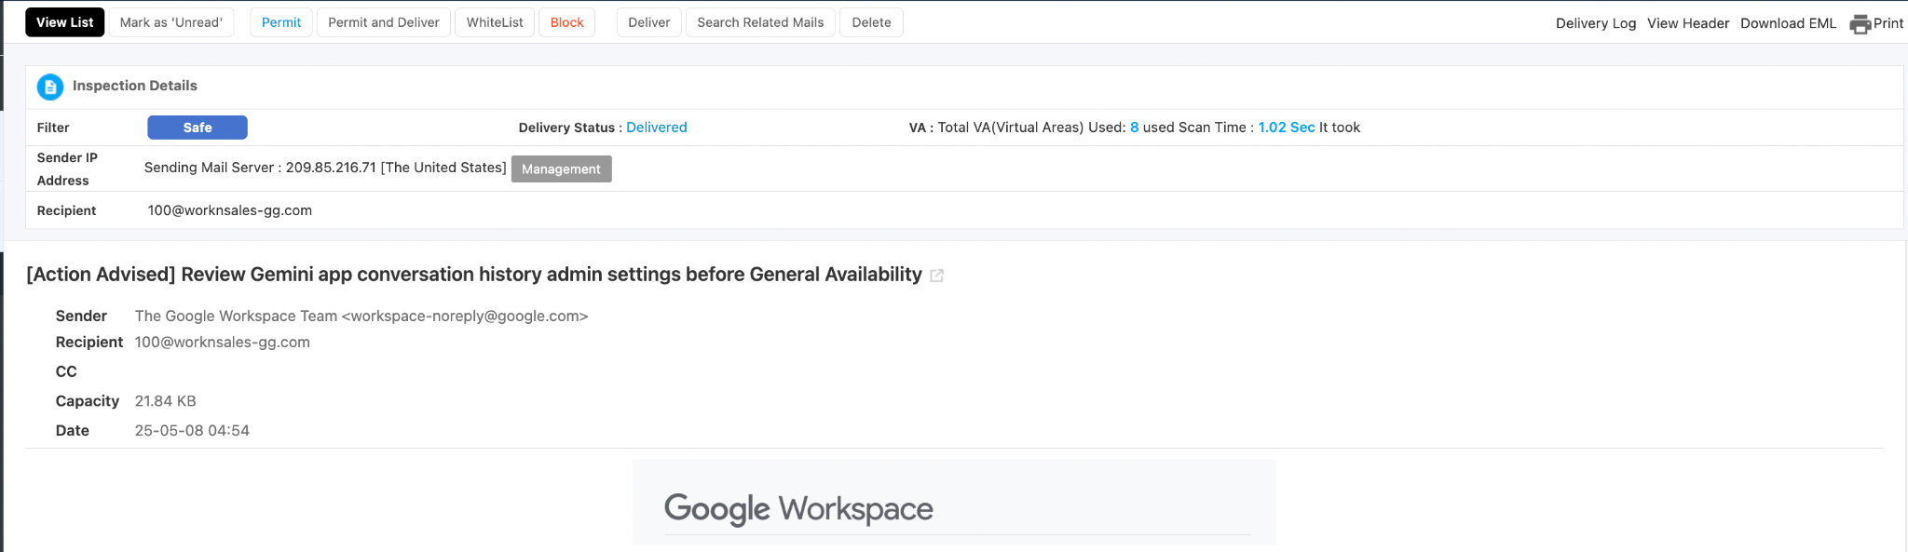Select Permit and Deliver
Viewport: 1908px width, 552px height.
[384, 22]
